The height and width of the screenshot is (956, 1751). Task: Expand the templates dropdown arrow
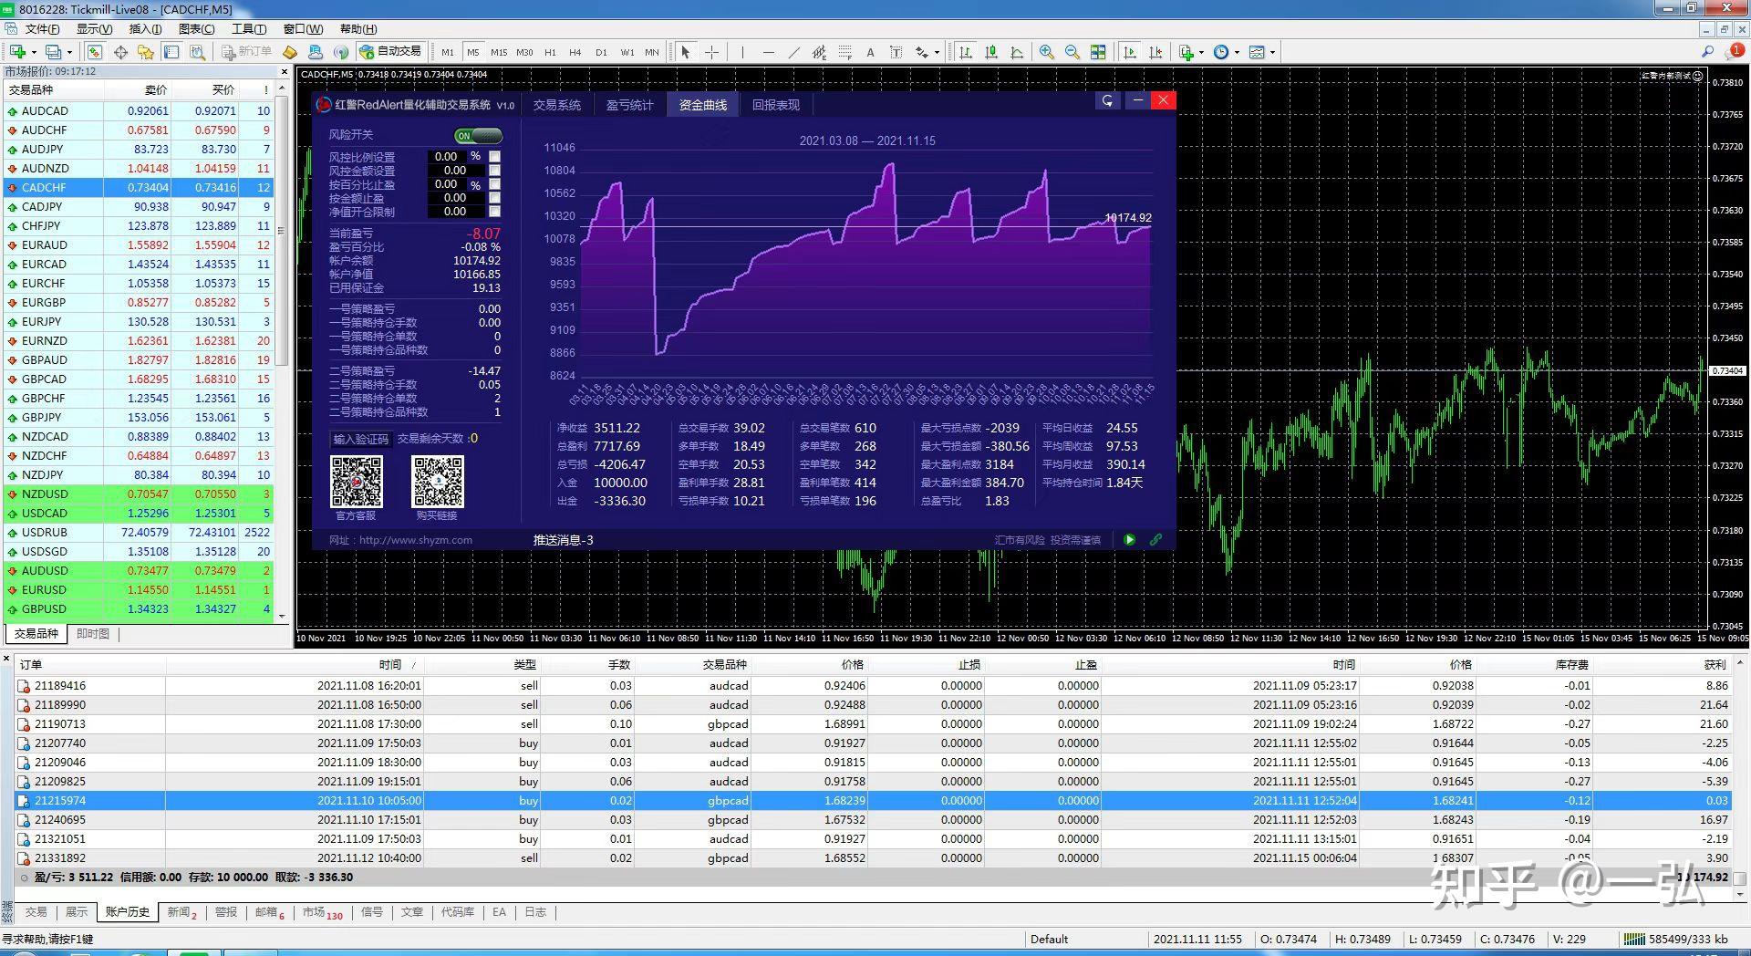point(1272,52)
